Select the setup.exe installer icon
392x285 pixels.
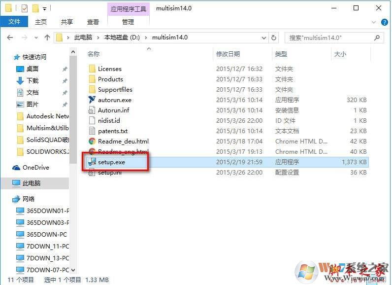(92, 162)
